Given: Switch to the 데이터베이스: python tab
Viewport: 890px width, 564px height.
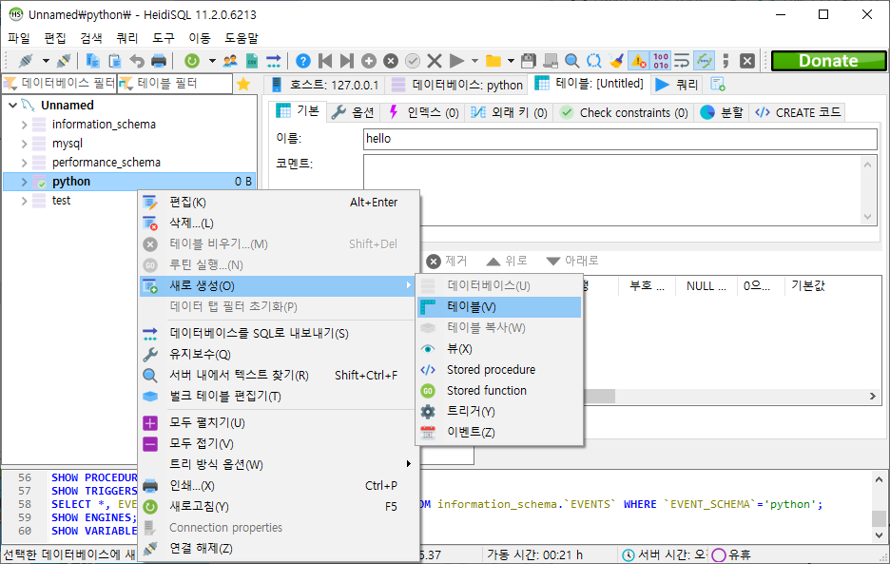Looking at the screenshot, I should (457, 85).
